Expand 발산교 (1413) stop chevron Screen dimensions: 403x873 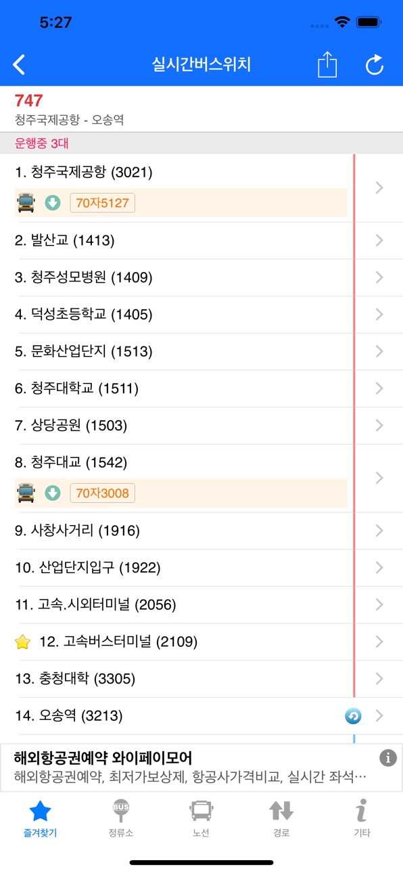[379, 240]
